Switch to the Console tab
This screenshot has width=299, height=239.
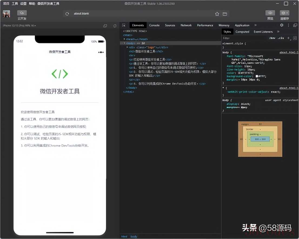154,25
